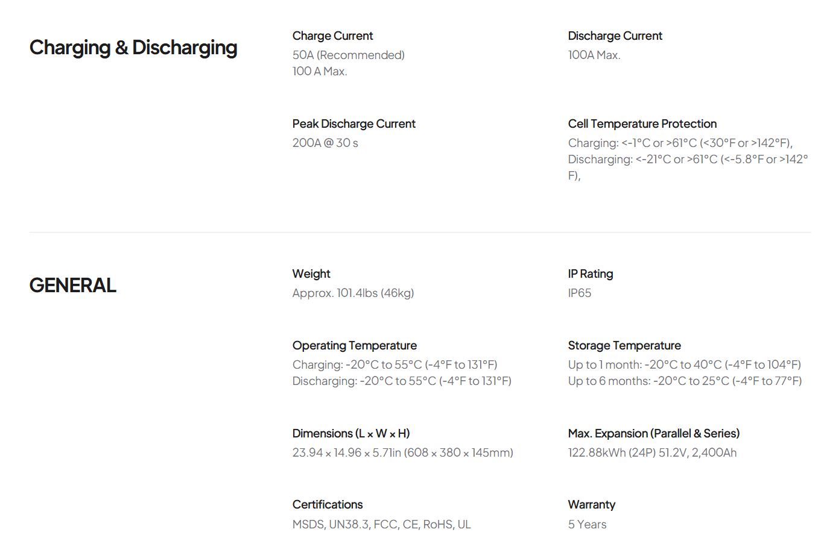Click the GENERAL section heading
Image resolution: width=824 pixels, height=535 pixels.
pos(72,286)
